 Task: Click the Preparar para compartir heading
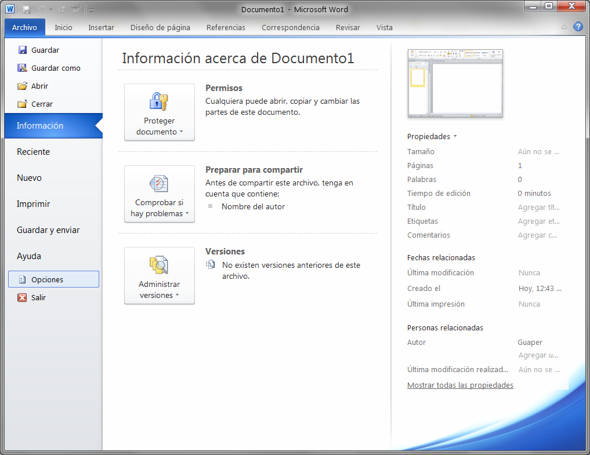pyautogui.click(x=254, y=170)
